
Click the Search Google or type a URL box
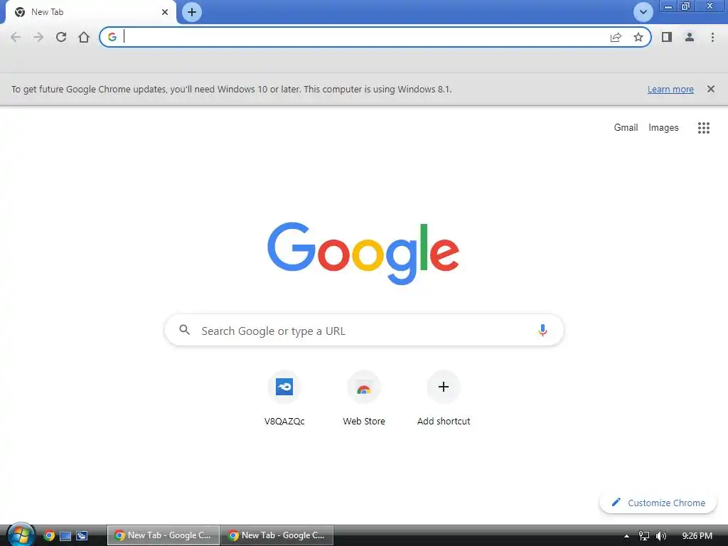point(364,330)
